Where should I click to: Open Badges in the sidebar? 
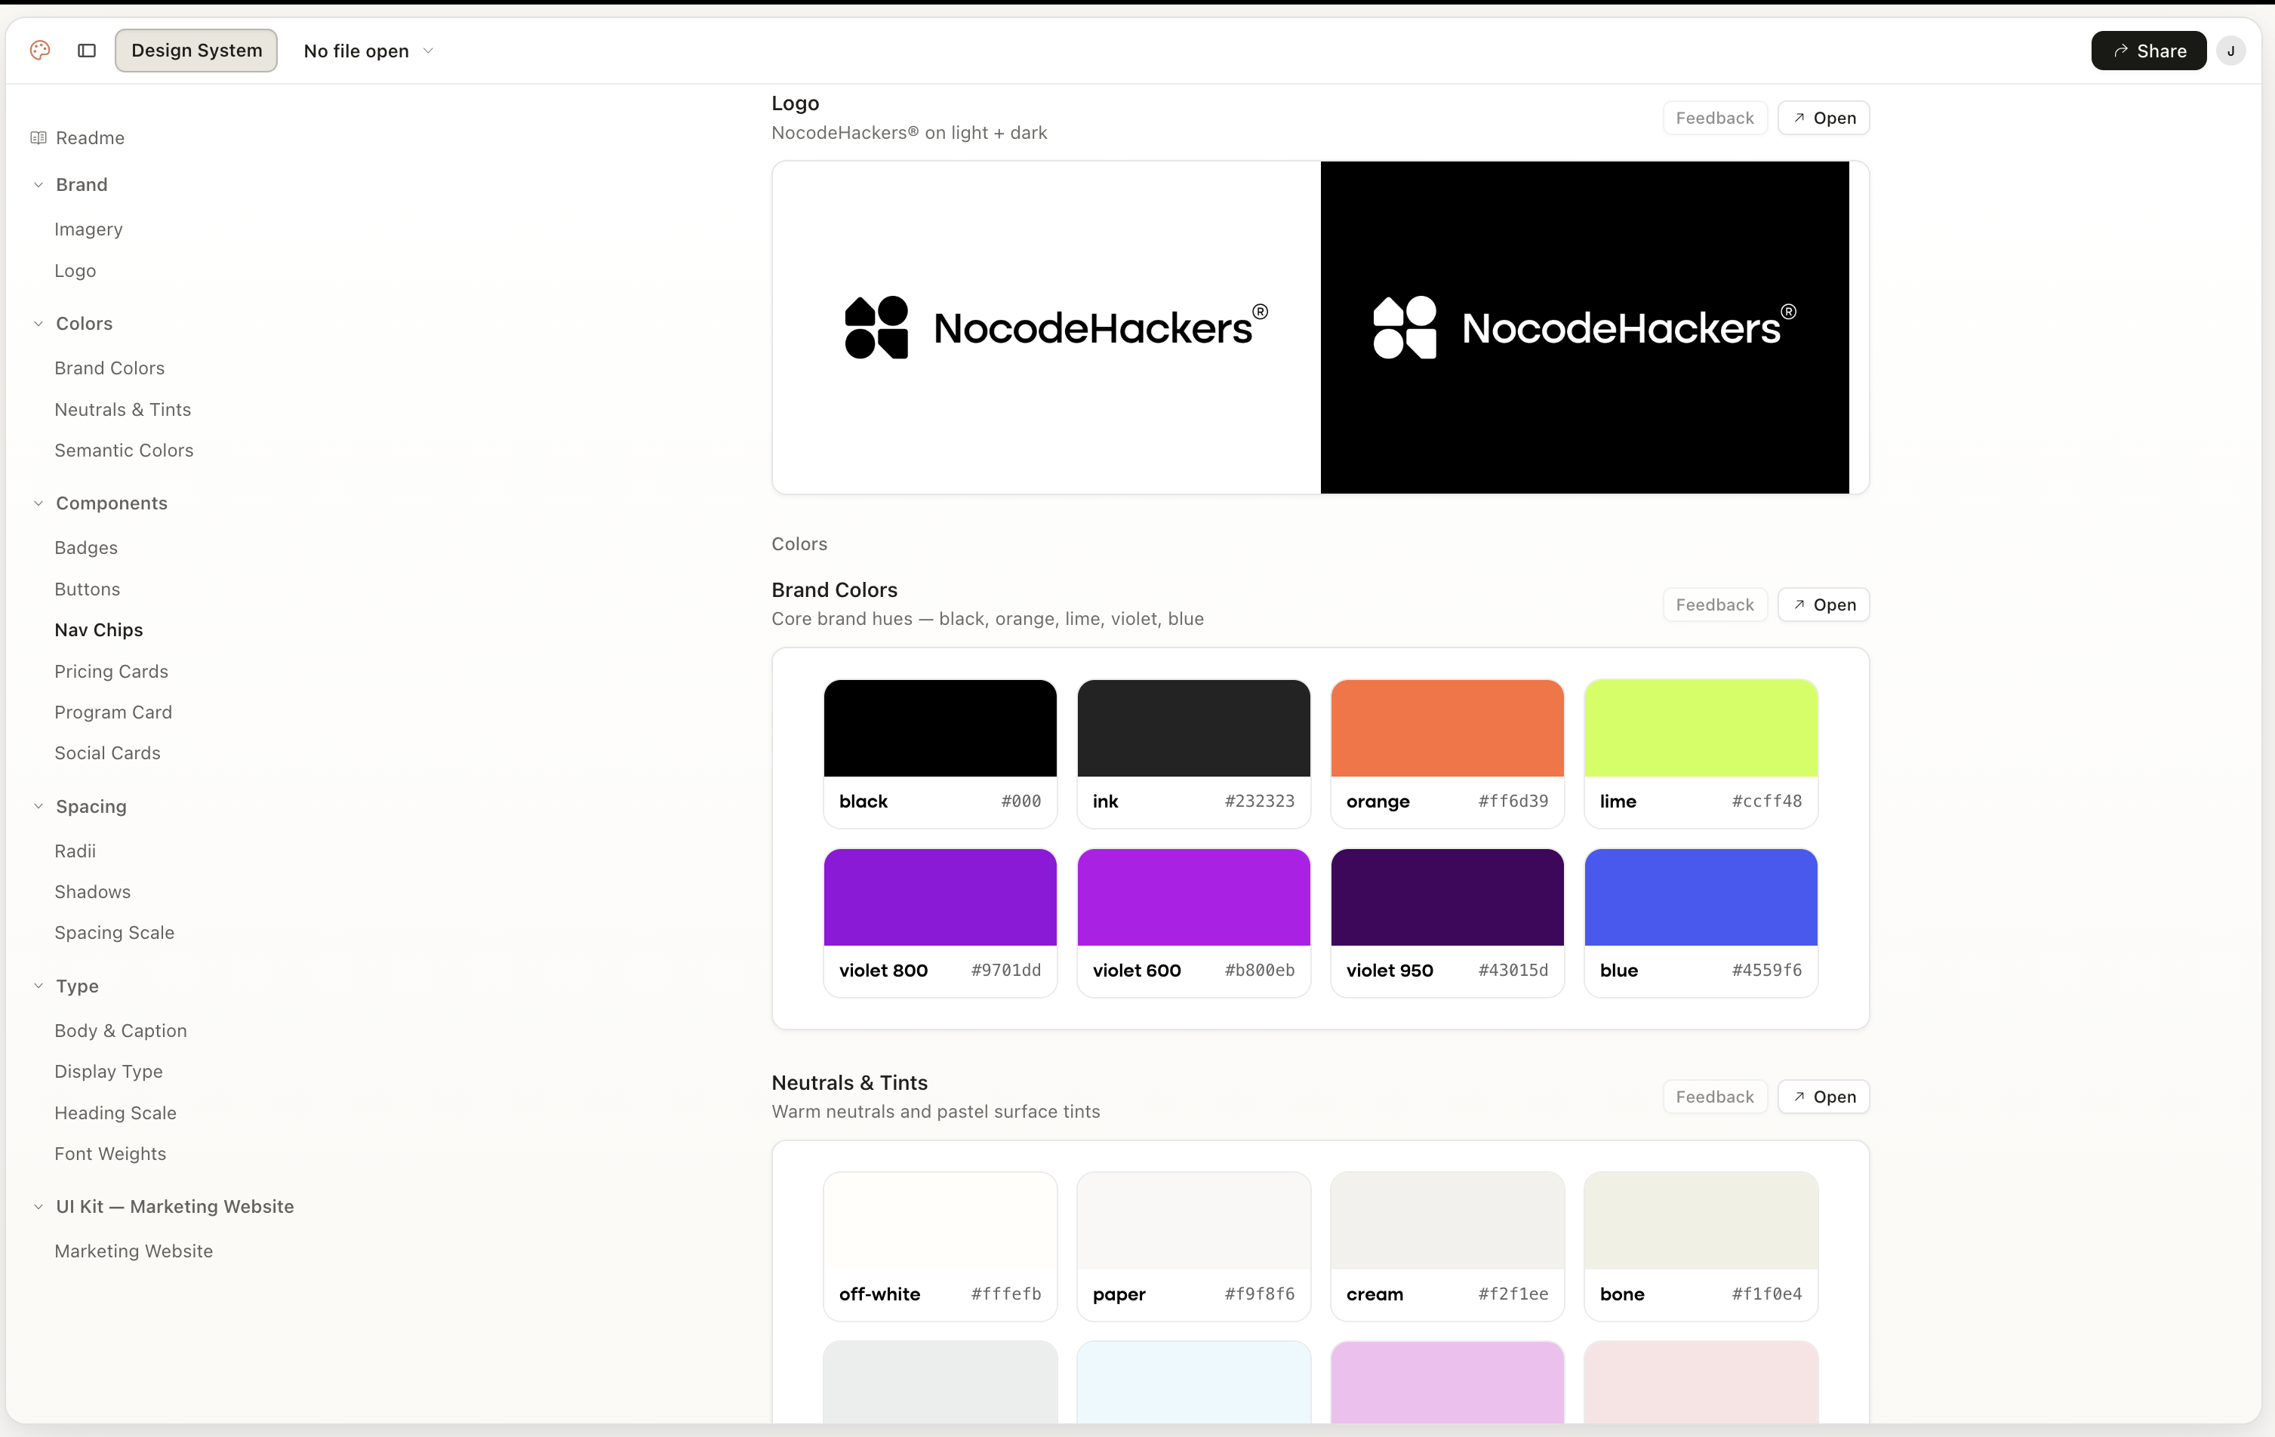[x=86, y=548]
